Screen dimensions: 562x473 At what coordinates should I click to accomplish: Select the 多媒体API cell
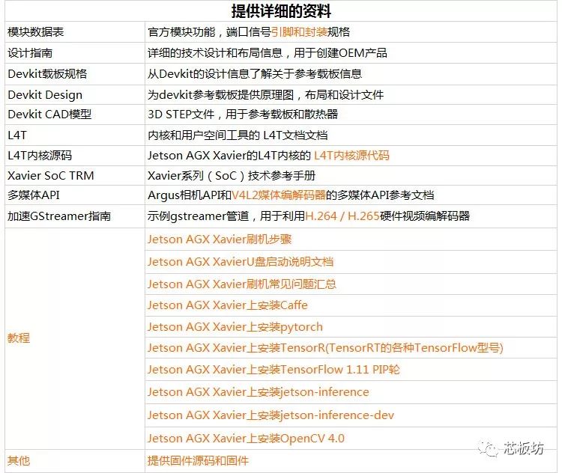pos(75,195)
